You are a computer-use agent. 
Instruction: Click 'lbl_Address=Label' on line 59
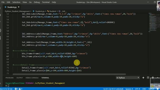pyautogui.click(x=32, y=34)
